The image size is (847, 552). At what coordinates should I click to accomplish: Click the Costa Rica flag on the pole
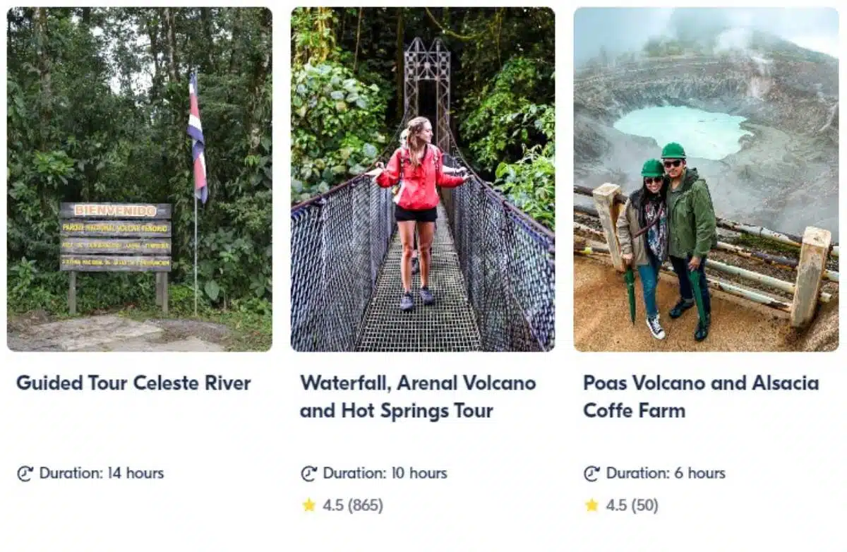197,138
